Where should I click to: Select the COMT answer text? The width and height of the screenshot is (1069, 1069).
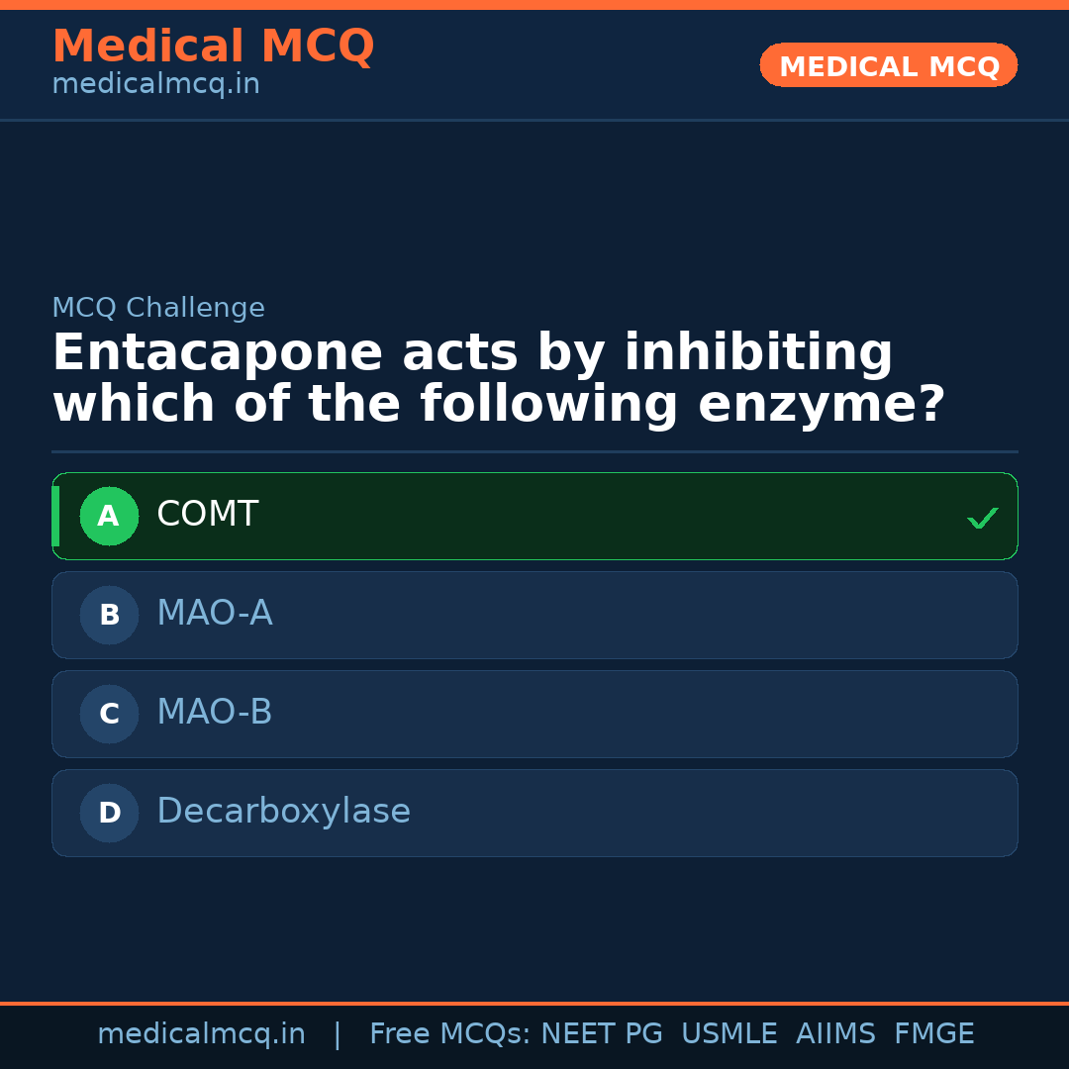click(208, 515)
